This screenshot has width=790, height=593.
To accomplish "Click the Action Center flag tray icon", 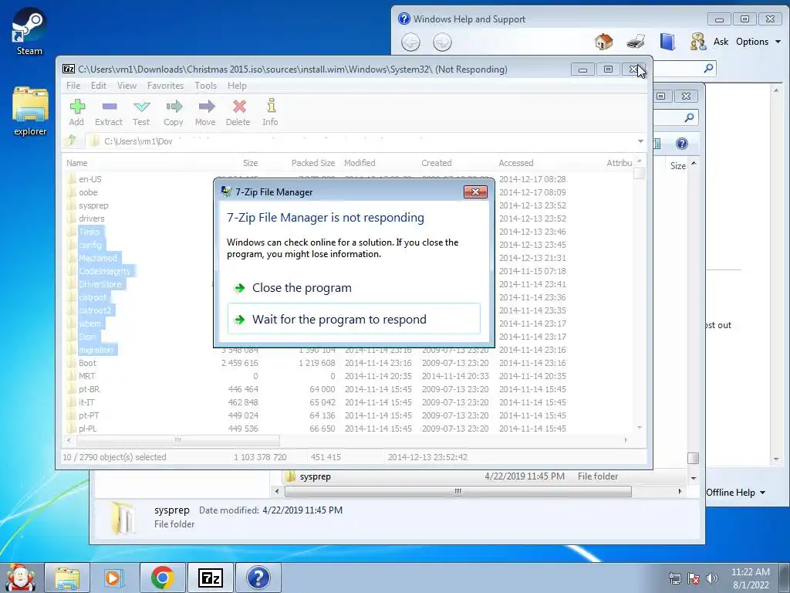I will 694,578.
